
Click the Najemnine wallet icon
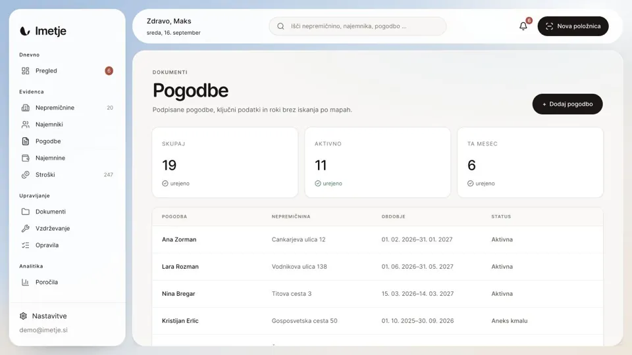pyautogui.click(x=26, y=158)
